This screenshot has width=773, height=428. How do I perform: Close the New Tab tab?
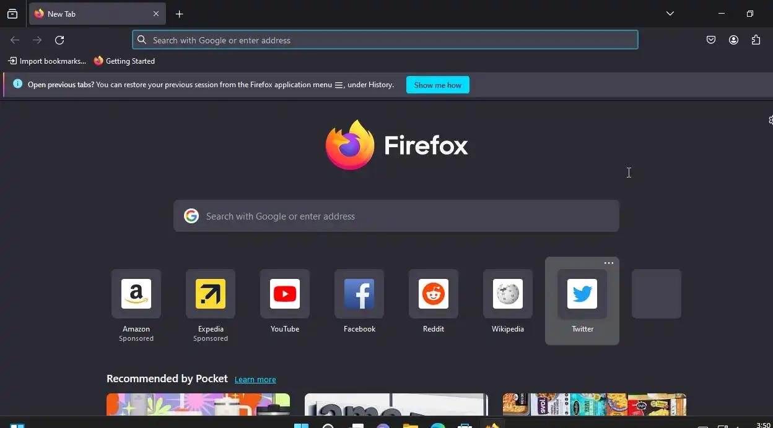pos(156,14)
